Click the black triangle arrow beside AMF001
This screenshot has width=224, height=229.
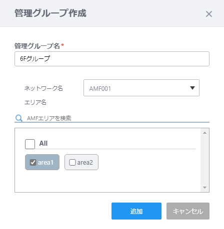click(x=192, y=88)
